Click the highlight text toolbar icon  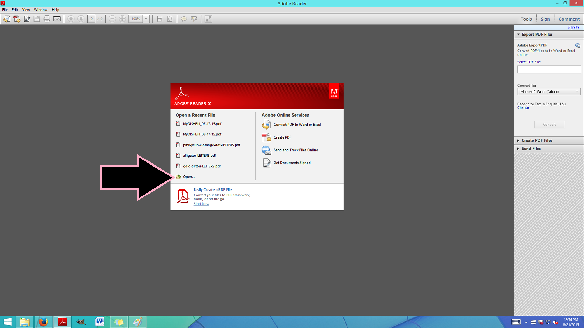[x=194, y=19]
